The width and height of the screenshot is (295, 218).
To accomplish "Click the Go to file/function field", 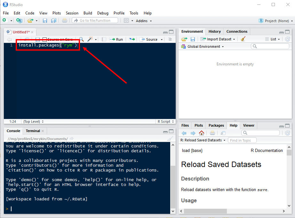I will [x=95, y=21].
